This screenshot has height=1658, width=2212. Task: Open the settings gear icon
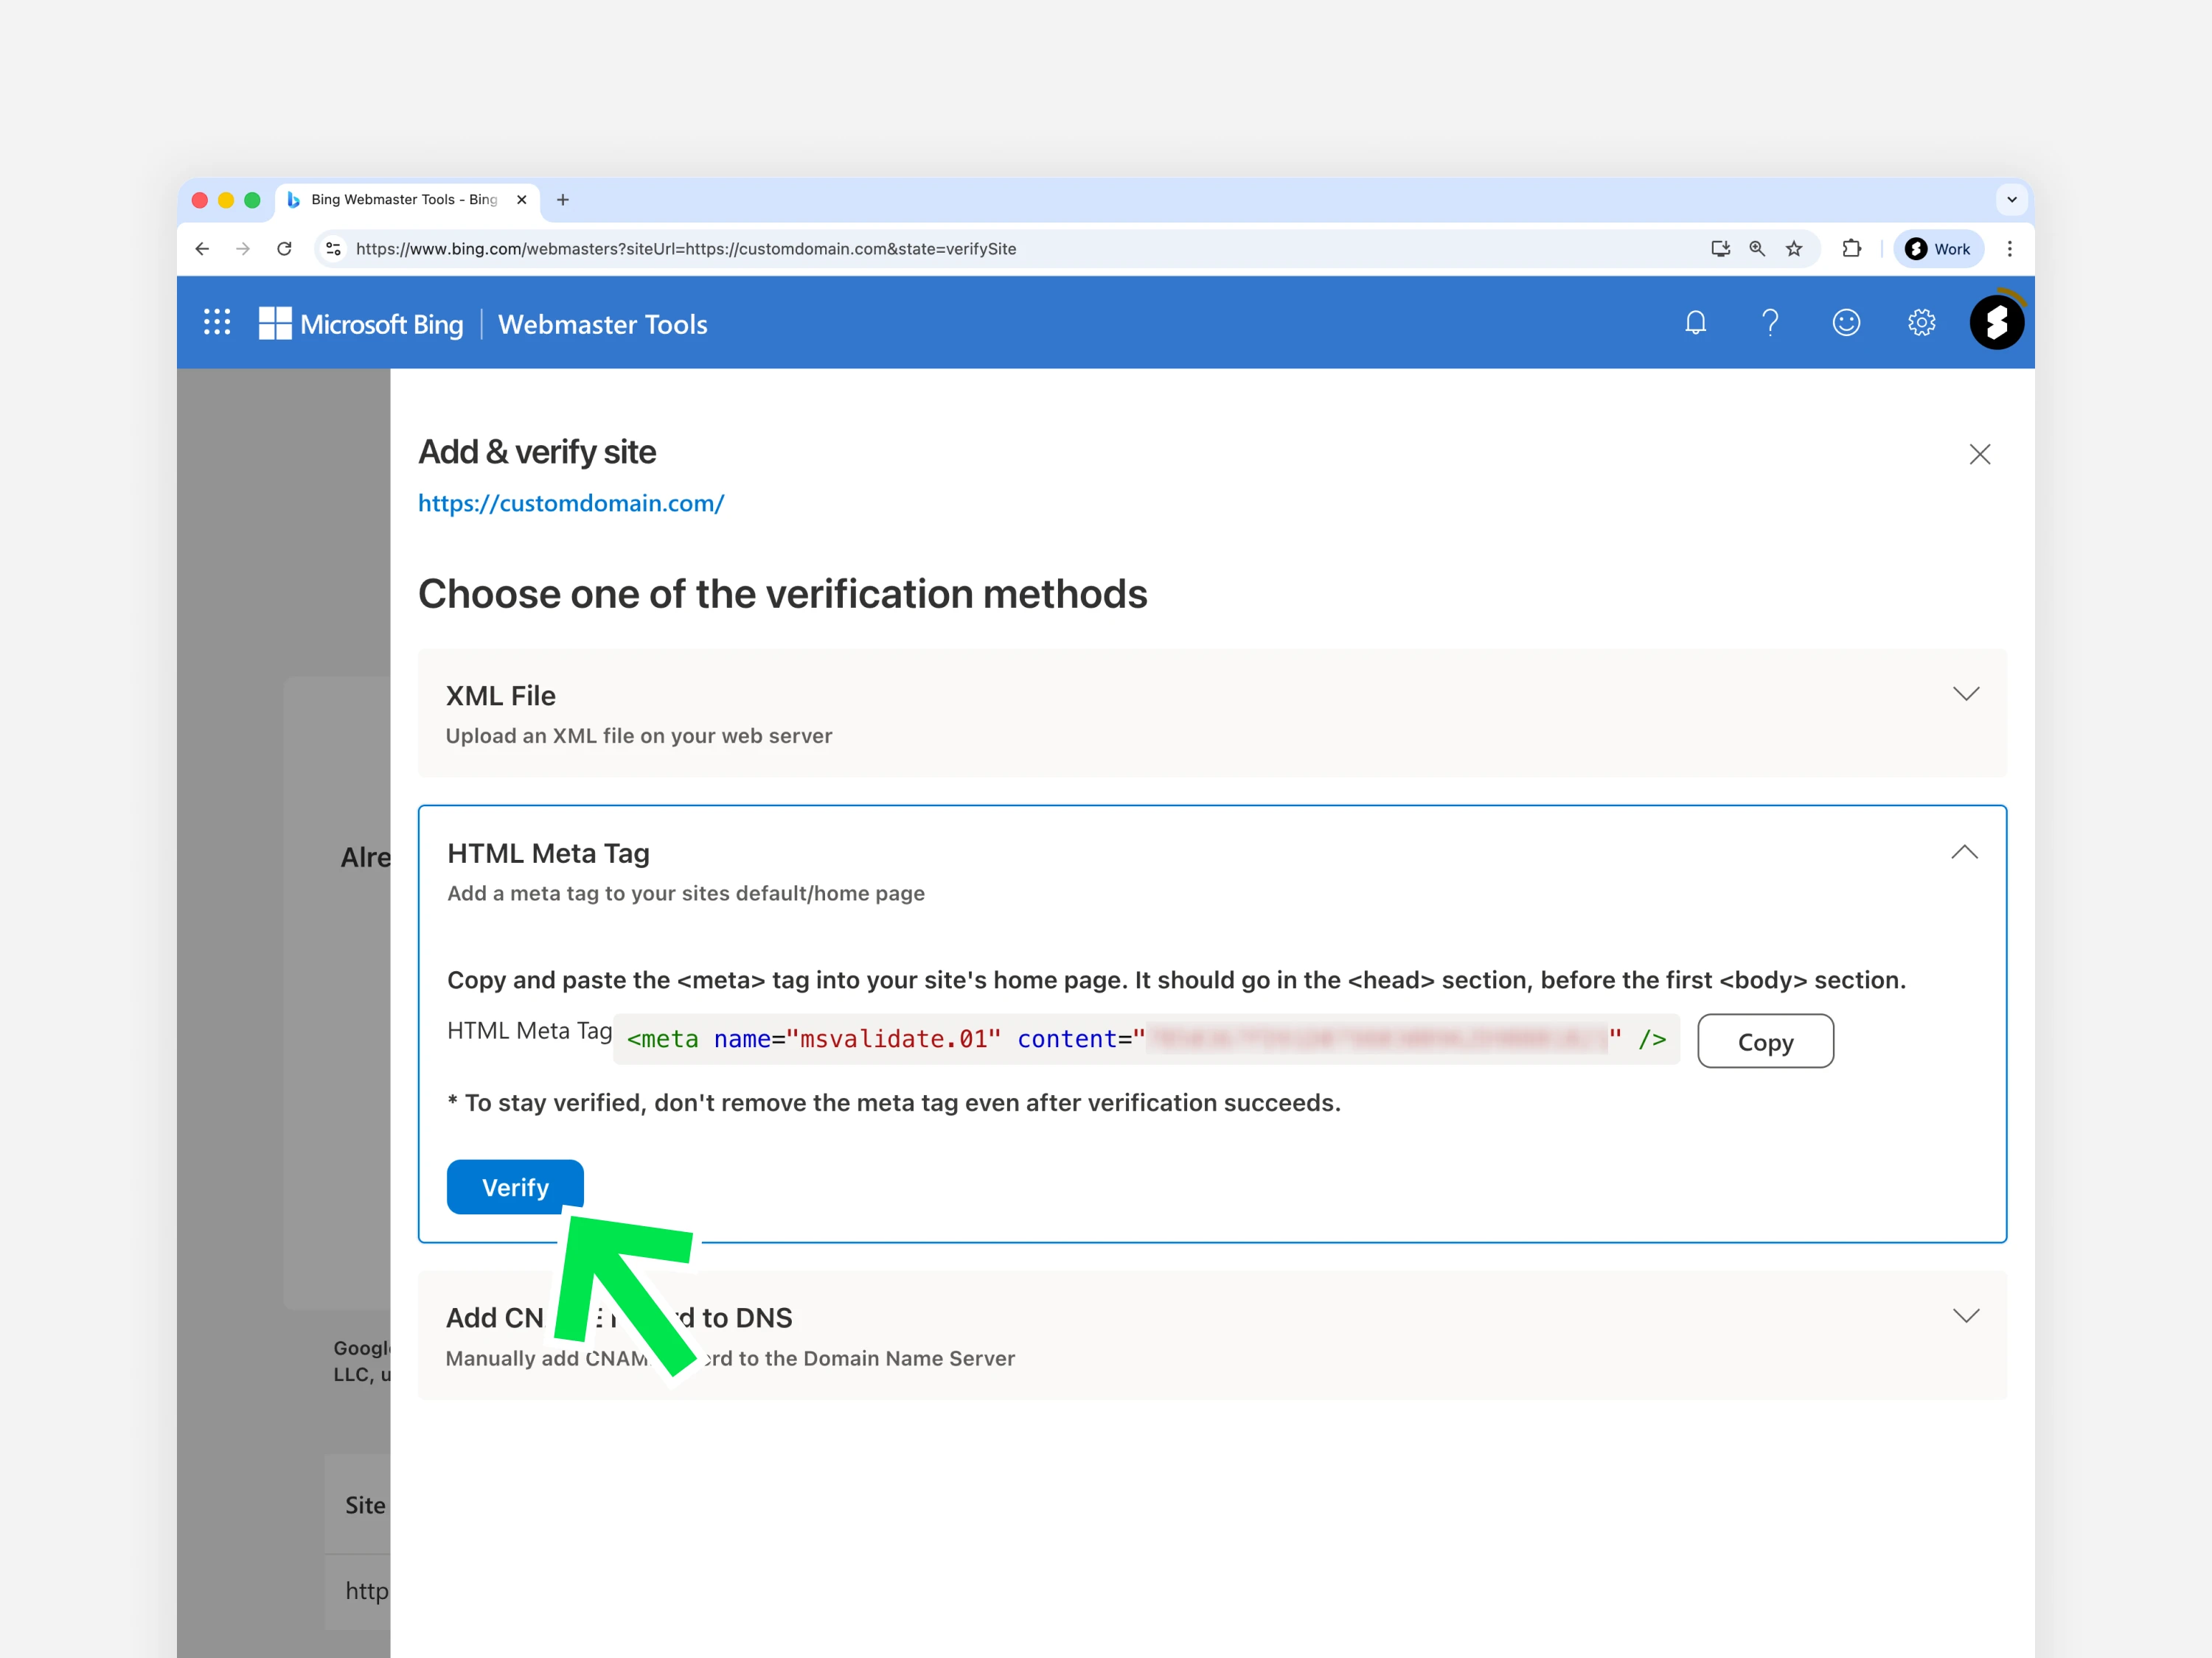point(1921,323)
